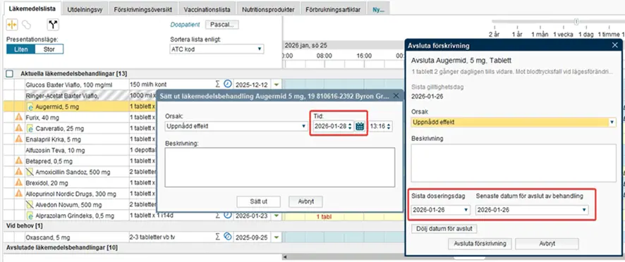Image resolution: width=625 pixels, height=262 pixels.
Task: Click the sigma icon in Oxascand row
Action: pyautogui.click(x=217, y=237)
